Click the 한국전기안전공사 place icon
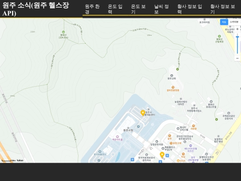Screen dimensions: 241x181 (185, 142)
